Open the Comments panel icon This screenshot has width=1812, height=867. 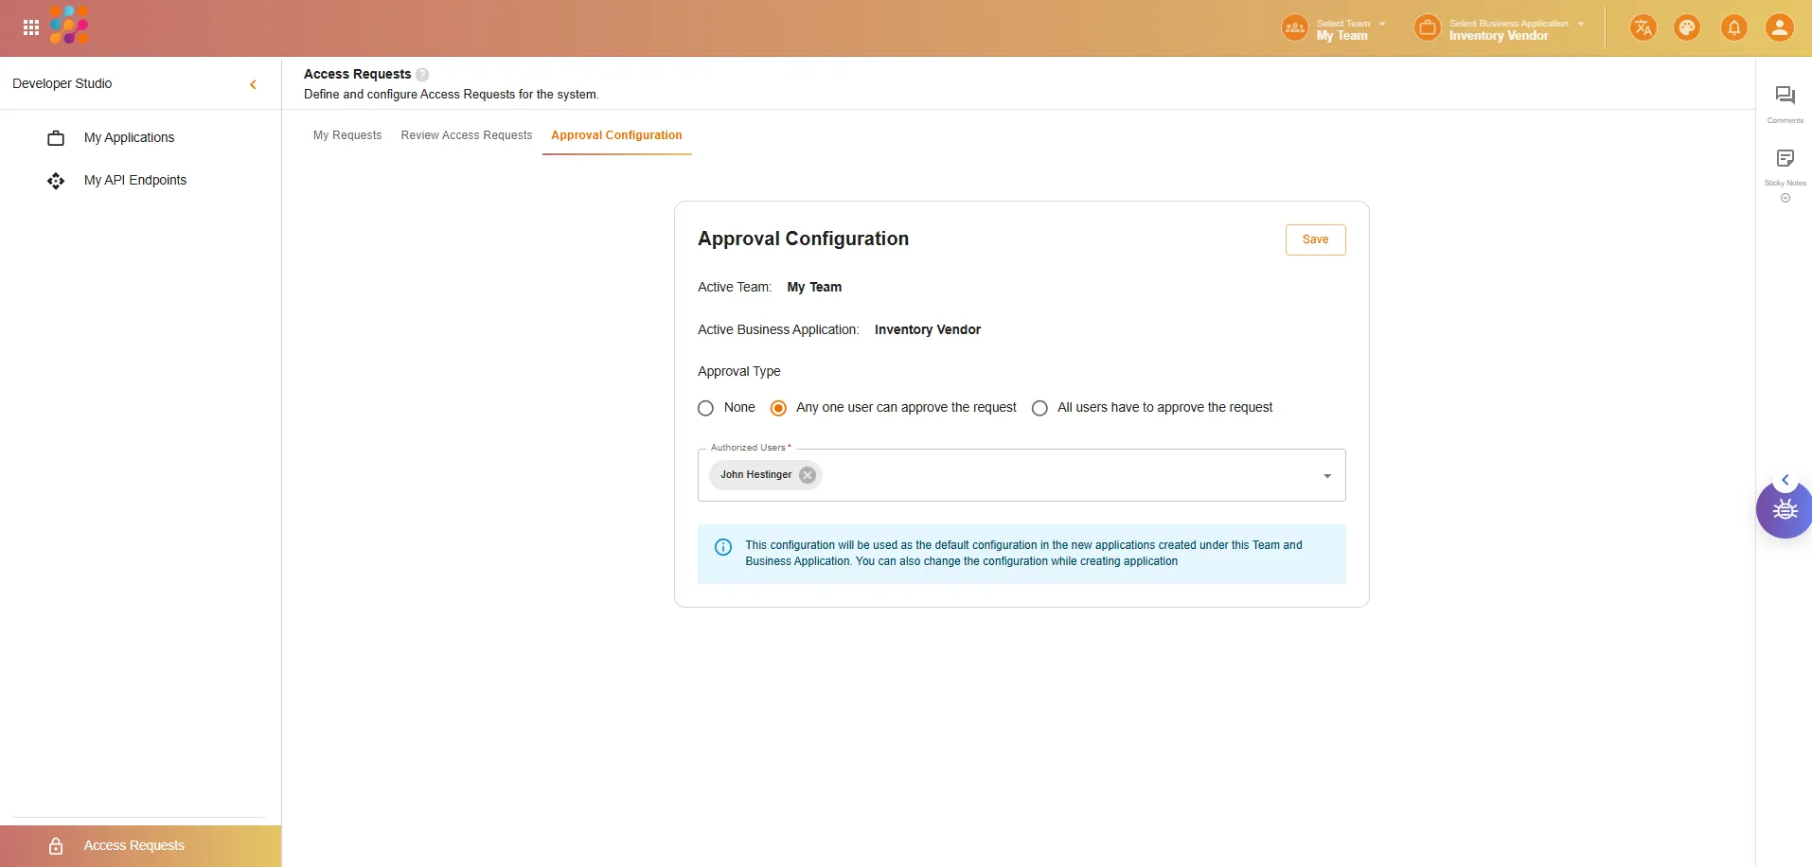pyautogui.click(x=1785, y=96)
